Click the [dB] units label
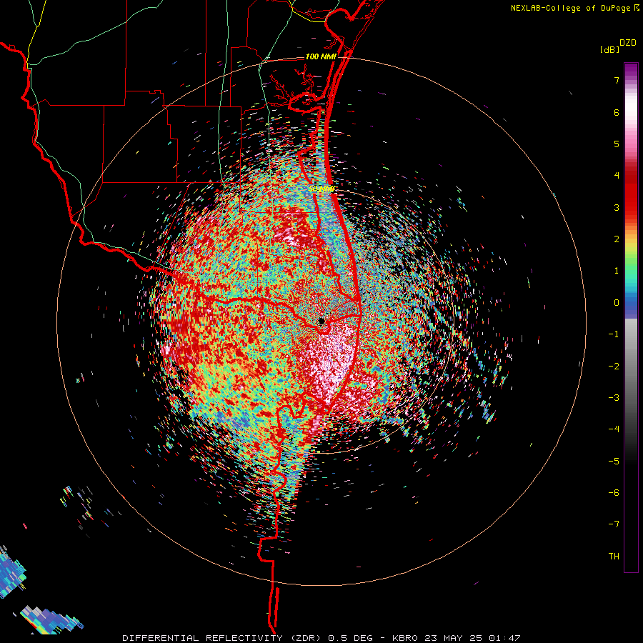The width and height of the screenshot is (643, 643). coord(609,49)
